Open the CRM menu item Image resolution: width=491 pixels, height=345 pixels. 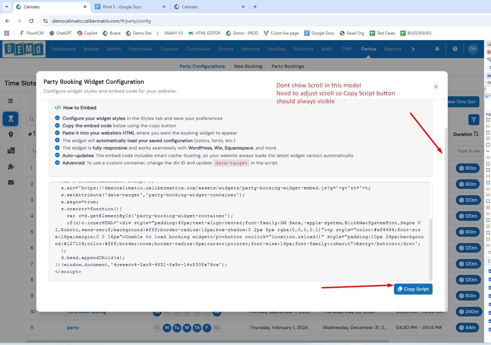point(346,49)
